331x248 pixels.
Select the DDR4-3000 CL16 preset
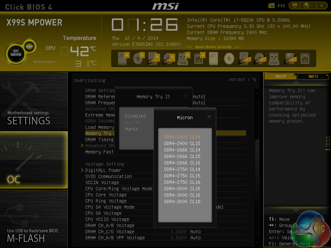point(182,195)
